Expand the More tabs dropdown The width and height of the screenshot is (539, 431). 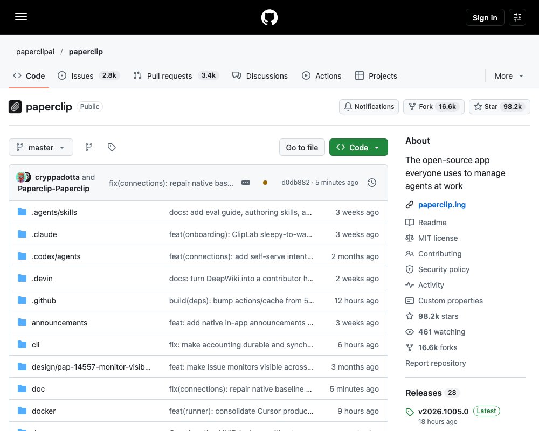point(509,76)
